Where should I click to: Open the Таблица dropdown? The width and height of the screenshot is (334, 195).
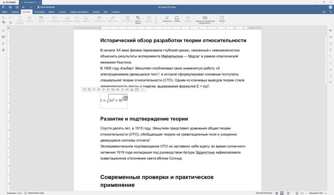click(41, 20)
